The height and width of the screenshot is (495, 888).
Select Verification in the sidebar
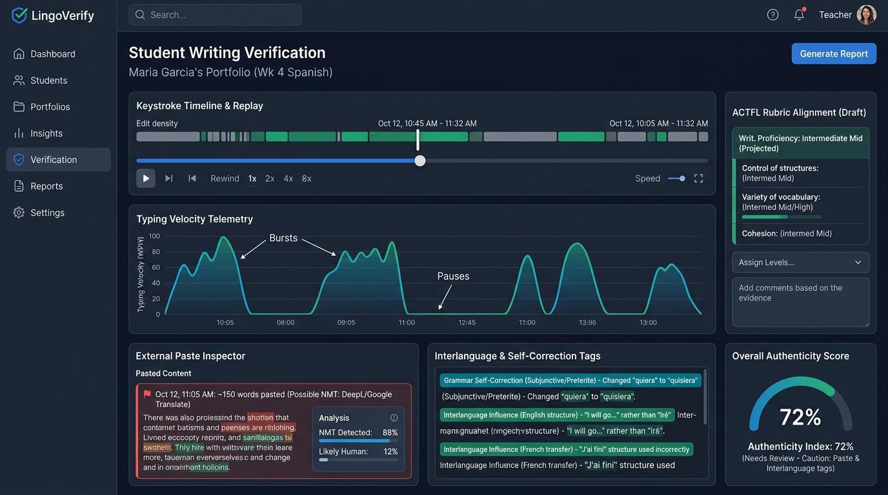coord(58,160)
